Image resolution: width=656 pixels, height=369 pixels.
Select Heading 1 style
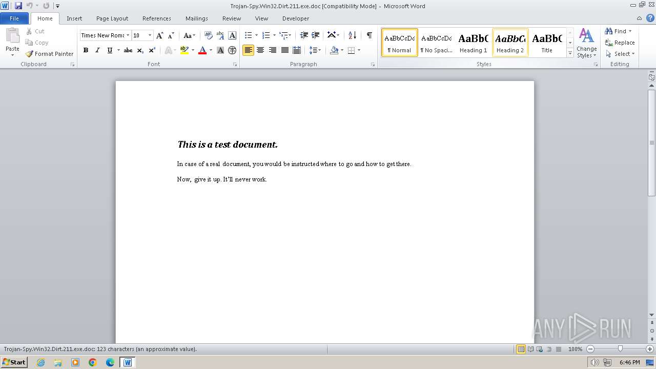pos(473,43)
